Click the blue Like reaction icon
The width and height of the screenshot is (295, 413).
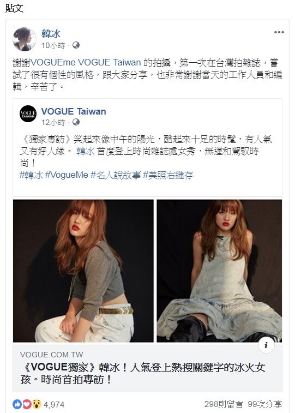coord(17,404)
